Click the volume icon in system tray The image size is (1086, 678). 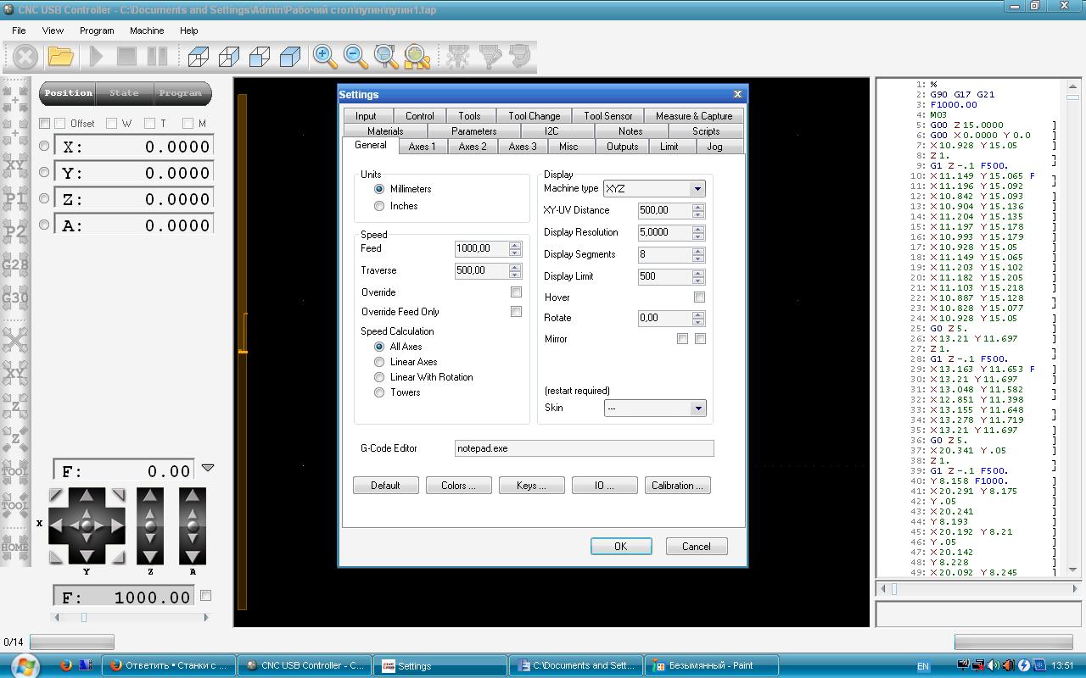coord(994,665)
